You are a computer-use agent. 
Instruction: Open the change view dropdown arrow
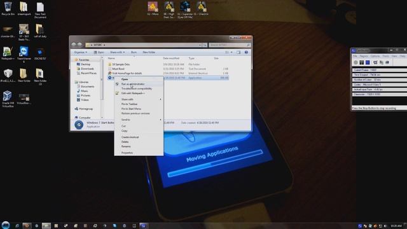point(231,52)
